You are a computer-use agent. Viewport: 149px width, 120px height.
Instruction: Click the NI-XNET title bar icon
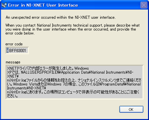[x=4, y=5]
